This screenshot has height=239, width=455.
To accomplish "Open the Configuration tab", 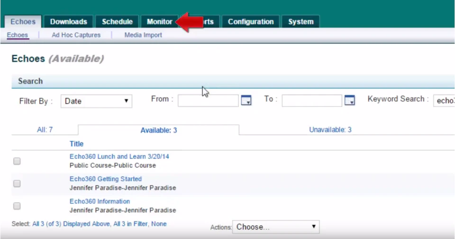I will [x=251, y=22].
